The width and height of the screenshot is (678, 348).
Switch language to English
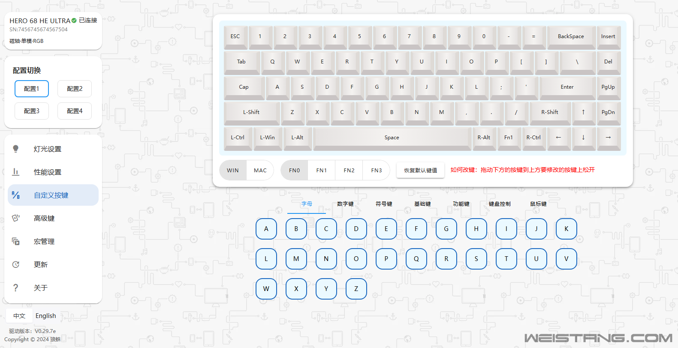[x=46, y=316]
